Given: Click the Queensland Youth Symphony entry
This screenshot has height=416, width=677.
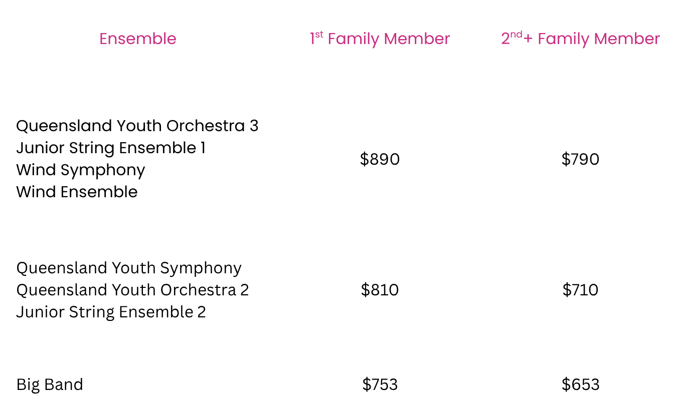Looking at the screenshot, I should [129, 268].
